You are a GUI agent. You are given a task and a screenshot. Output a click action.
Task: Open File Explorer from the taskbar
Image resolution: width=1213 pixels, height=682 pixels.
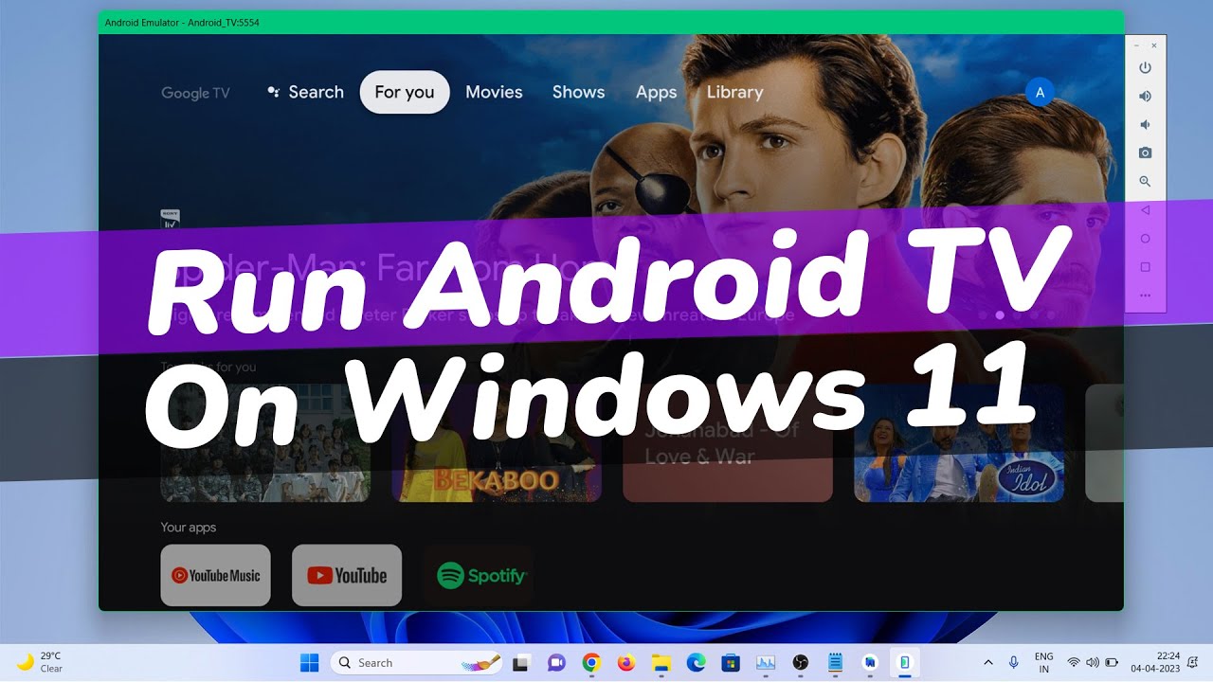point(661,663)
